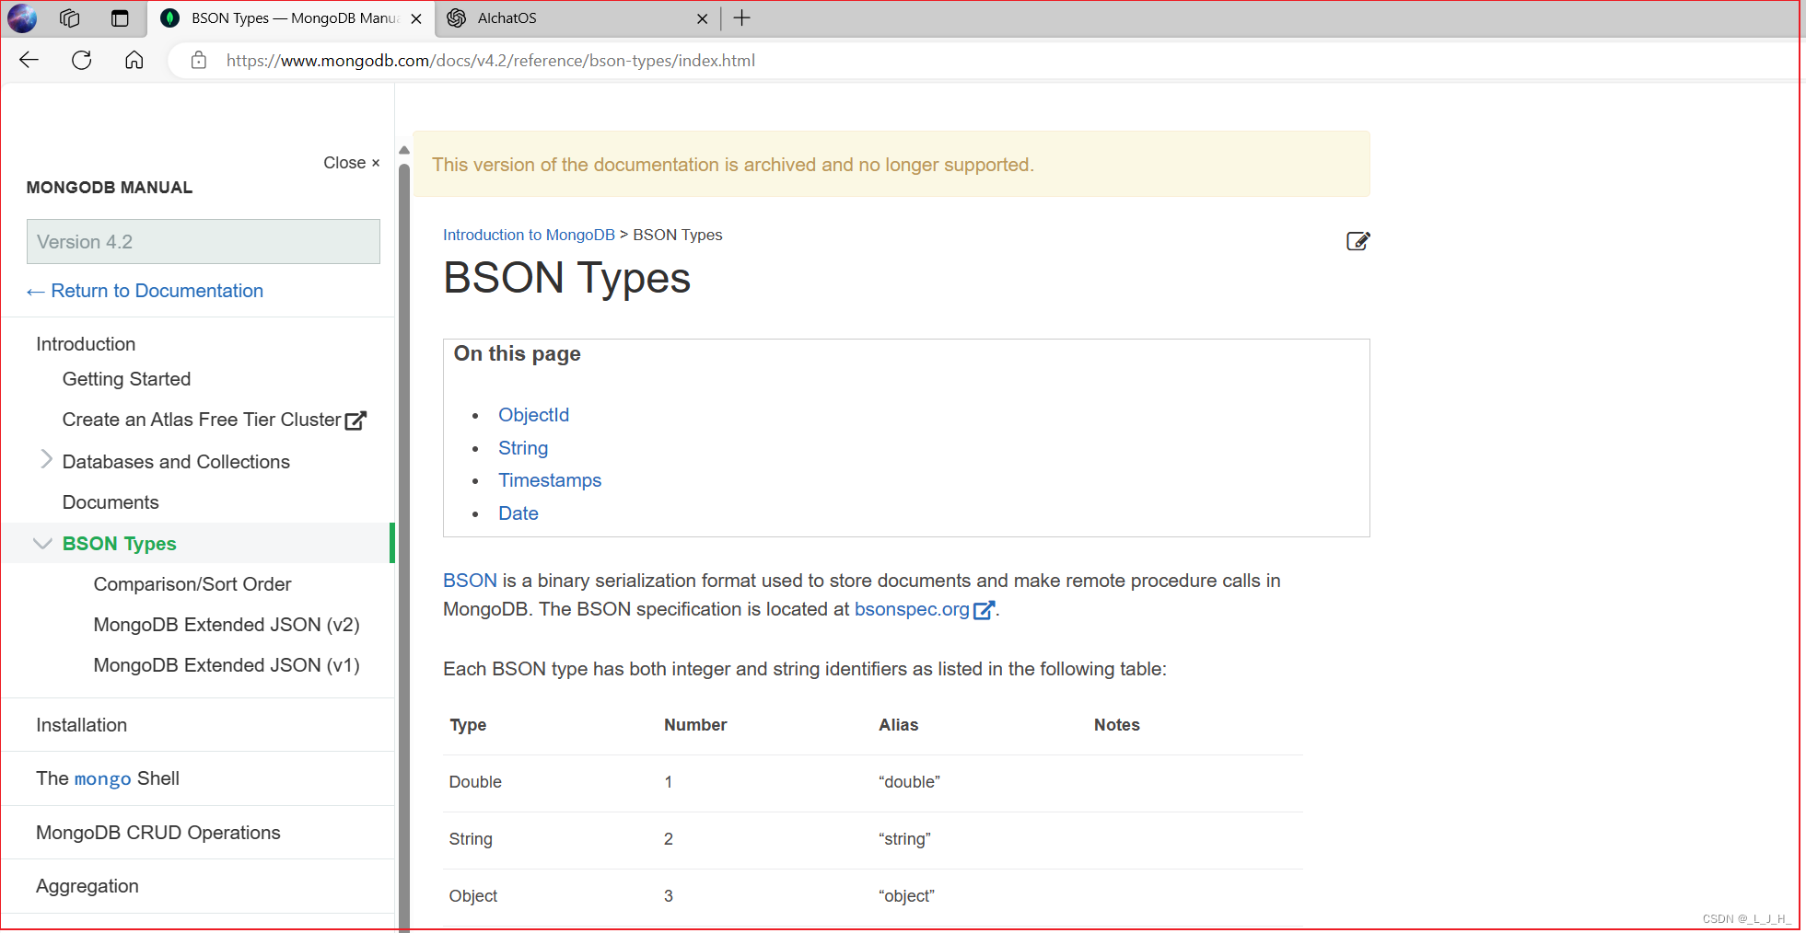The height and width of the screenshot is (933, 1806).
Task: Open Databases and Collections page
Action: click(x=176, y=462)
